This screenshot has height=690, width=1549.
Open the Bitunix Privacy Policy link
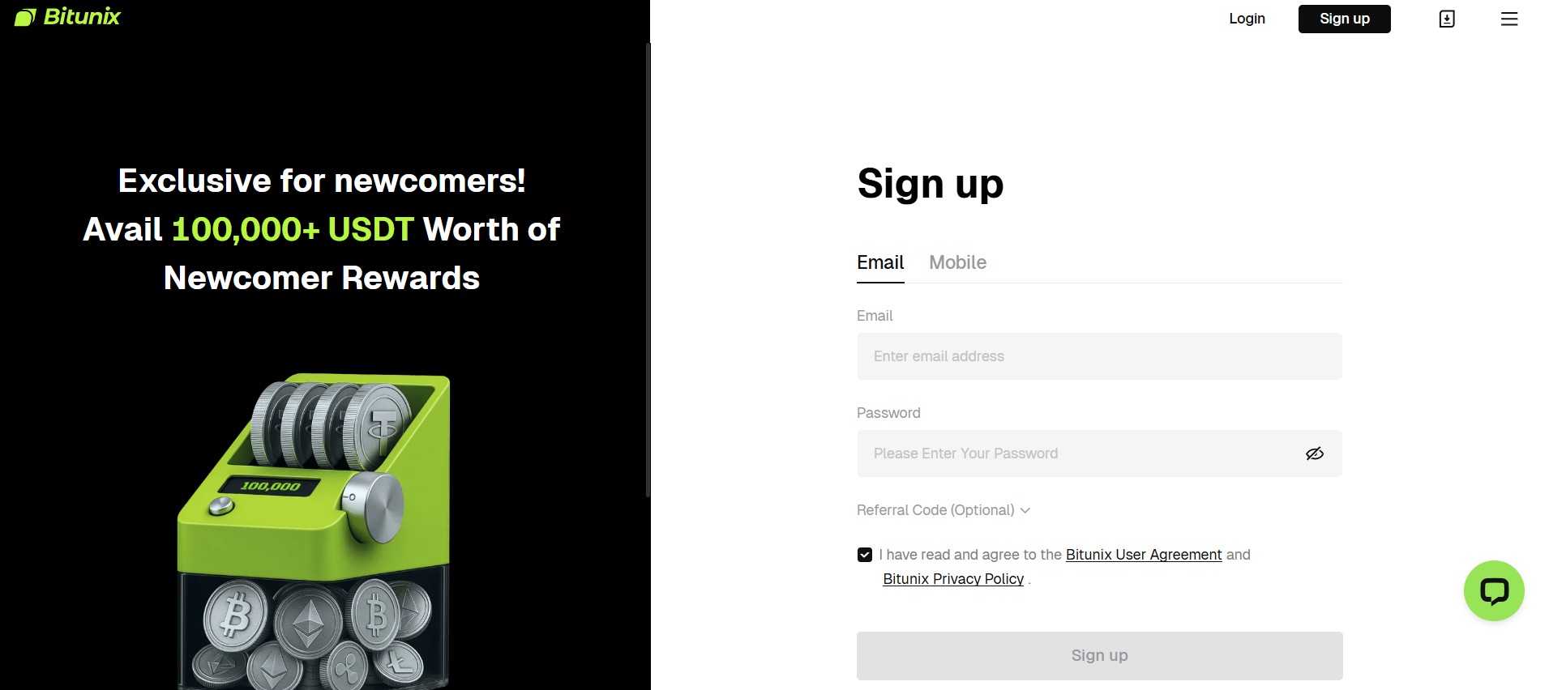point(953,578)
